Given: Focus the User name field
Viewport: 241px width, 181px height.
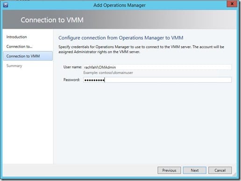Looking at the screenshot, I should 157,67.
